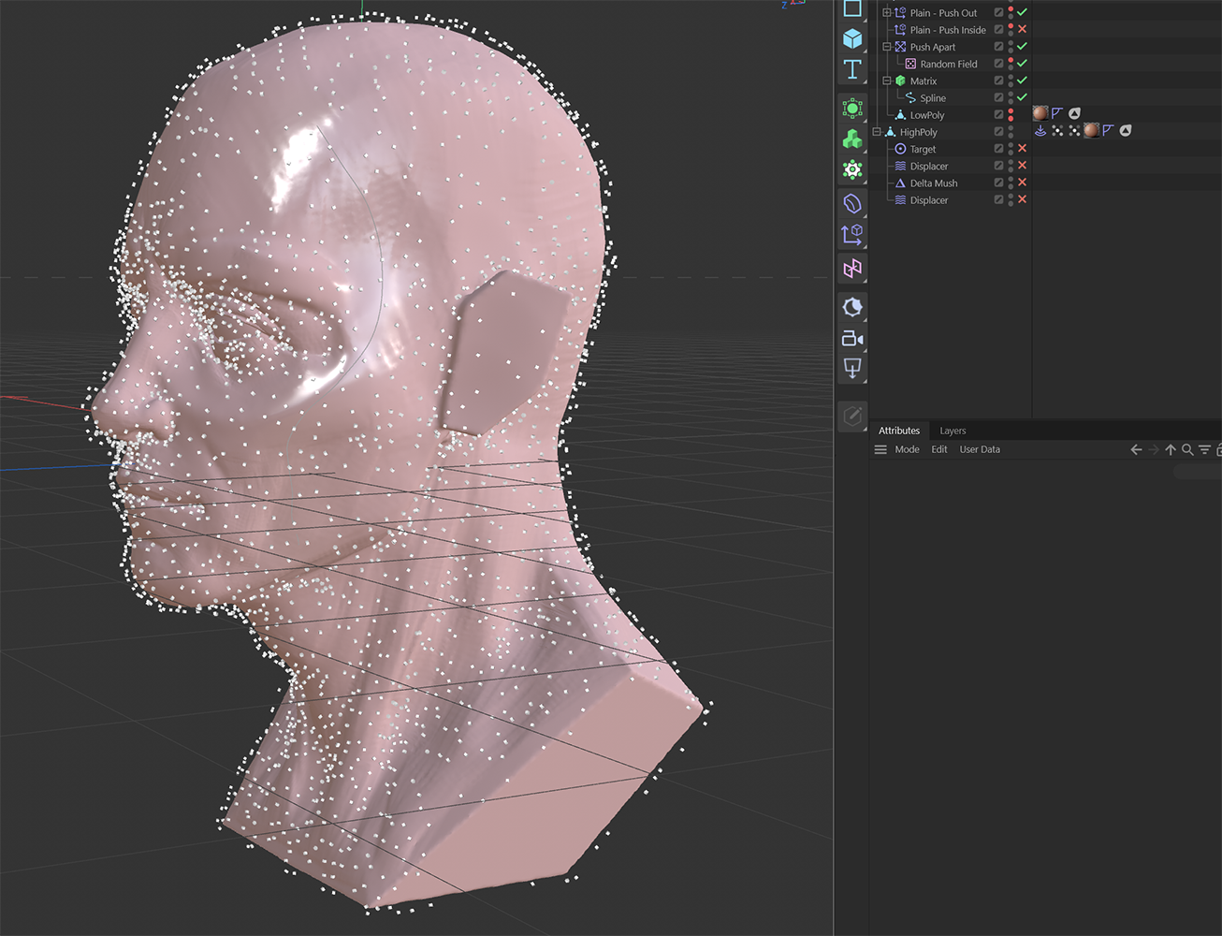The height and width of the screenshot is (936, 1222).
Task: Click the Phong tag on LowPoly
Action: (1057, 113)
